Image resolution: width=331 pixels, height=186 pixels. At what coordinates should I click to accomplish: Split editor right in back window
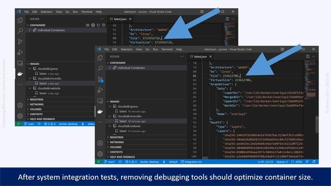[x=228, y=19]
